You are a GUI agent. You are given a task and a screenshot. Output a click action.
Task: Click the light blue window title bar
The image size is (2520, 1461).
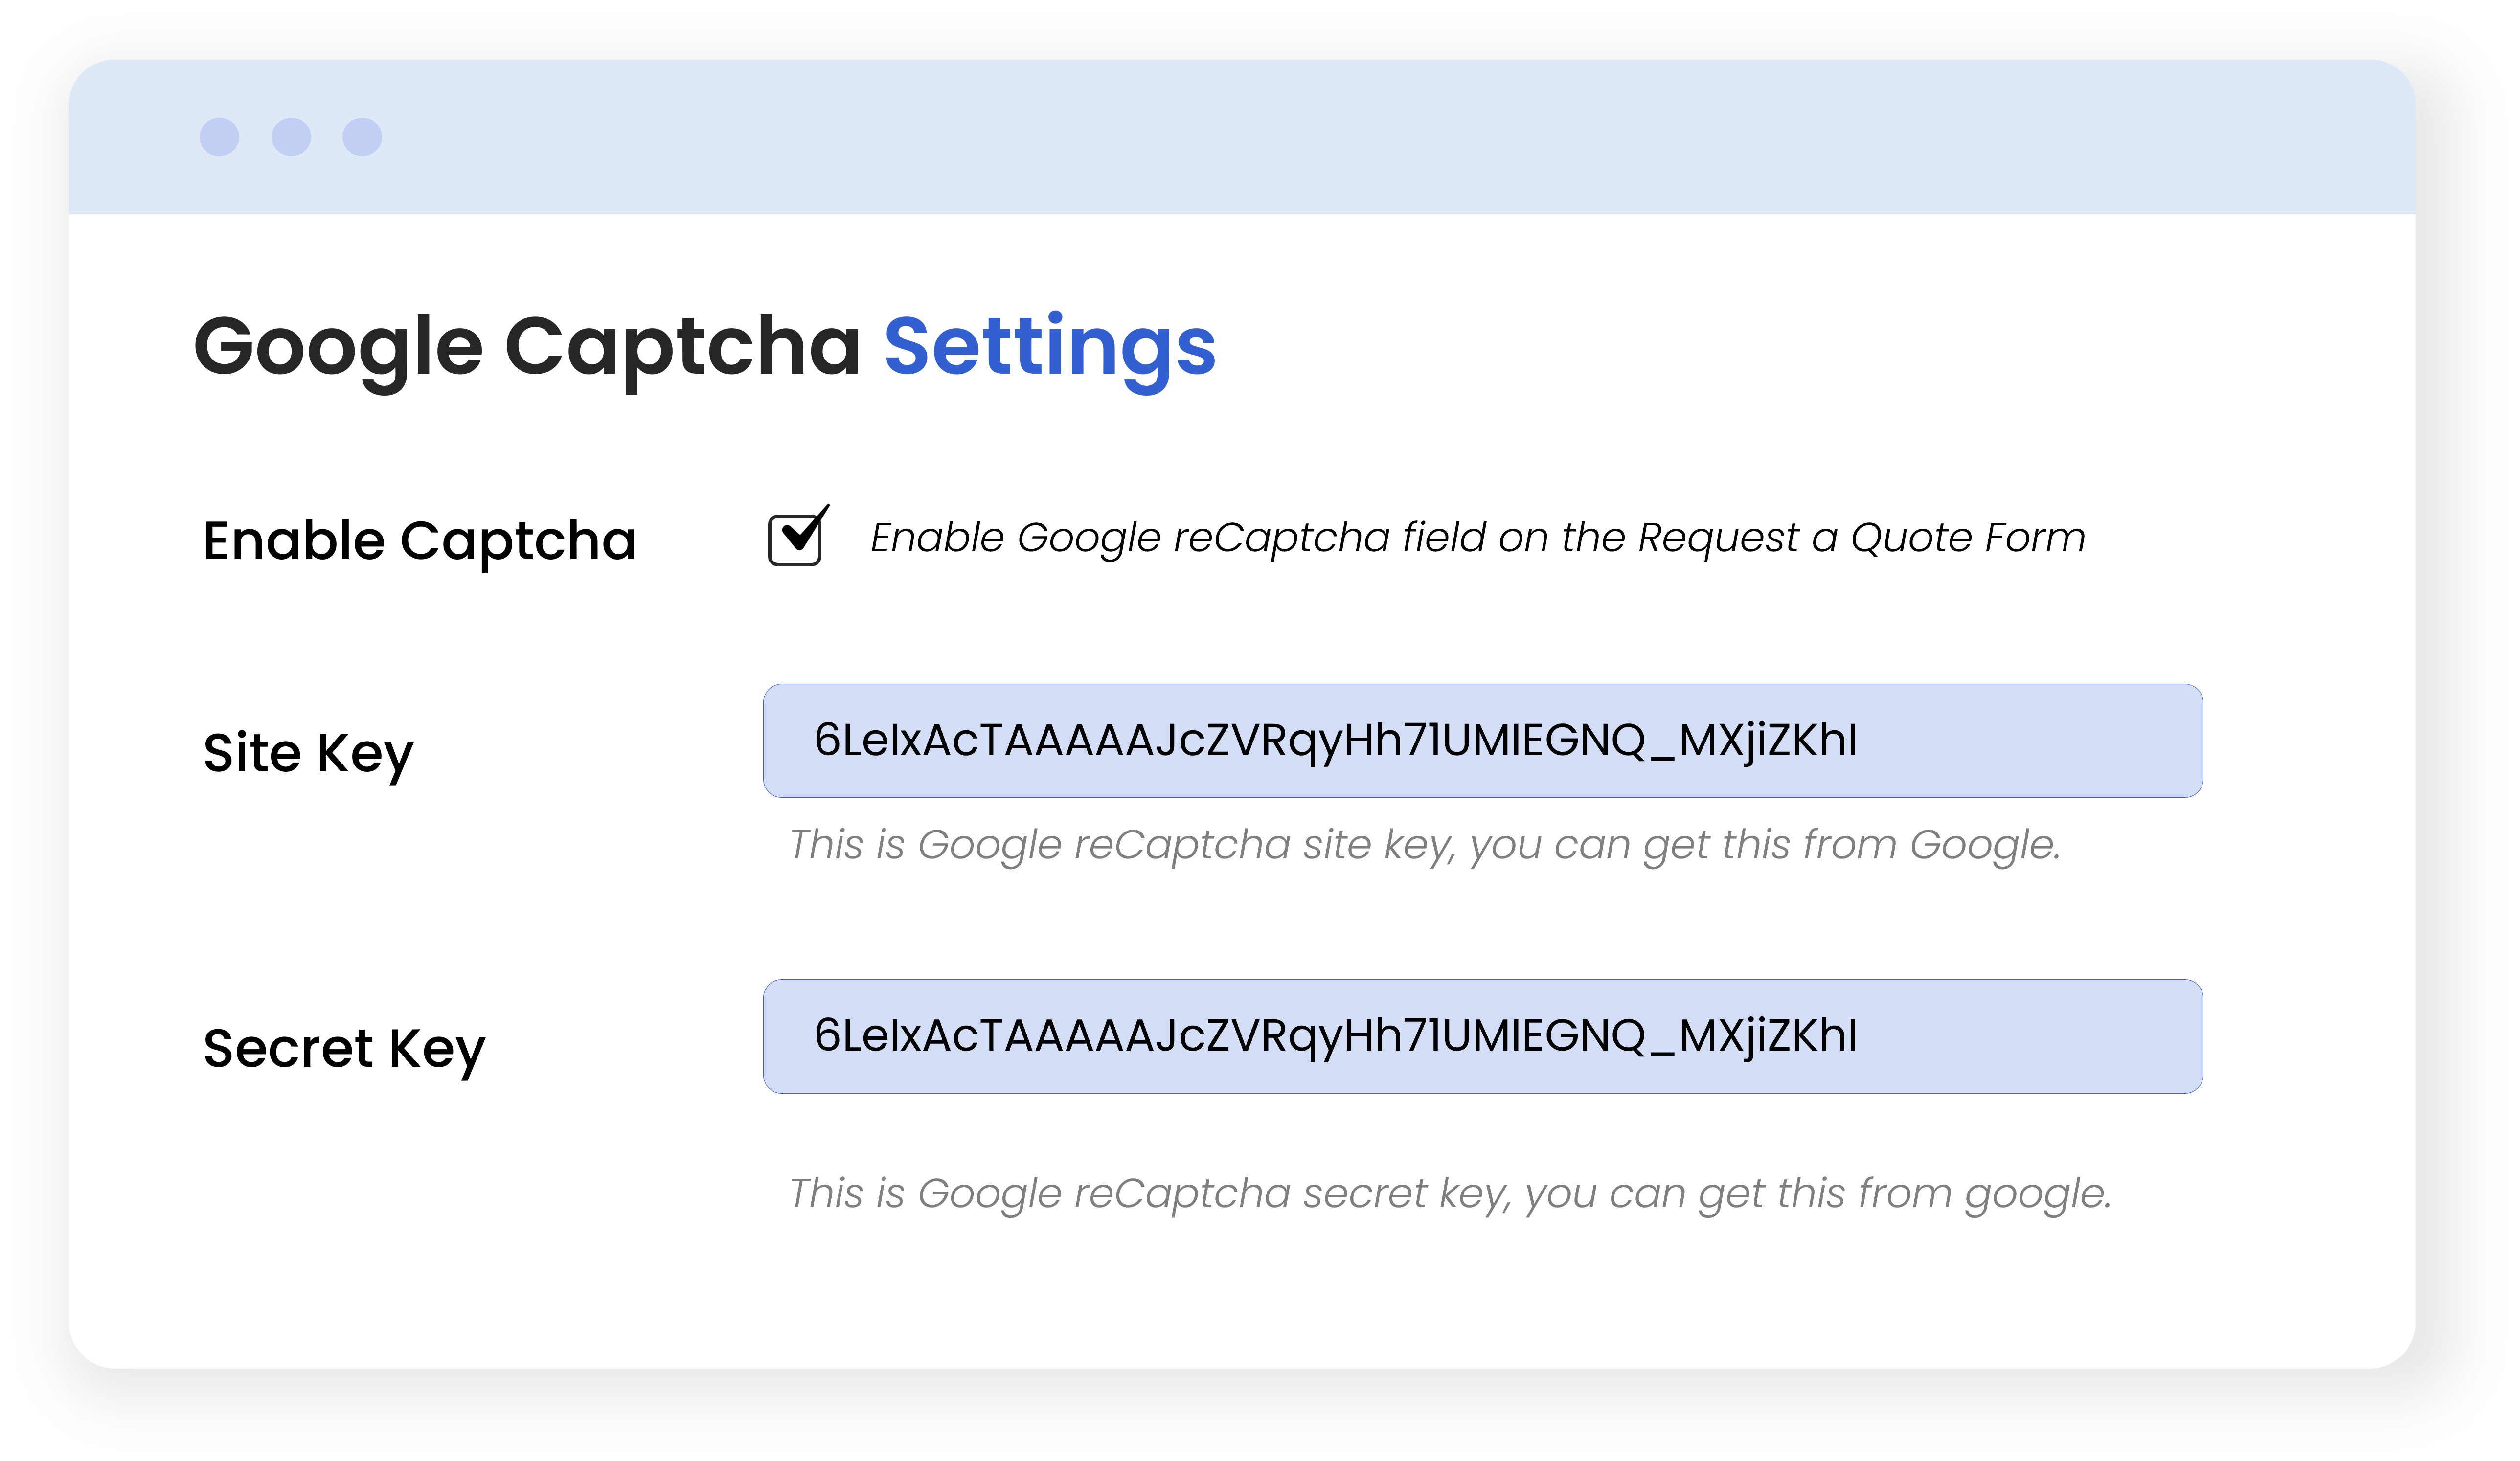(x=1300, y=137)
